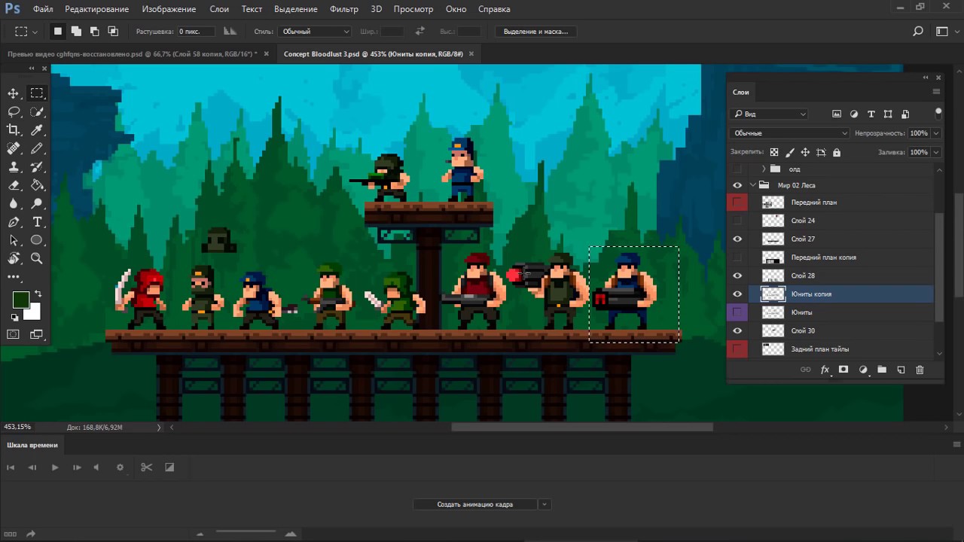Open the extra tools ellipsis menu
Image resolution: width=964 pixels, height=542 pixels.
[14, 277]
